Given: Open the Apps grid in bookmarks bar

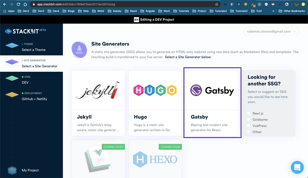Looking at the screenshot, I should click(8, 11).
